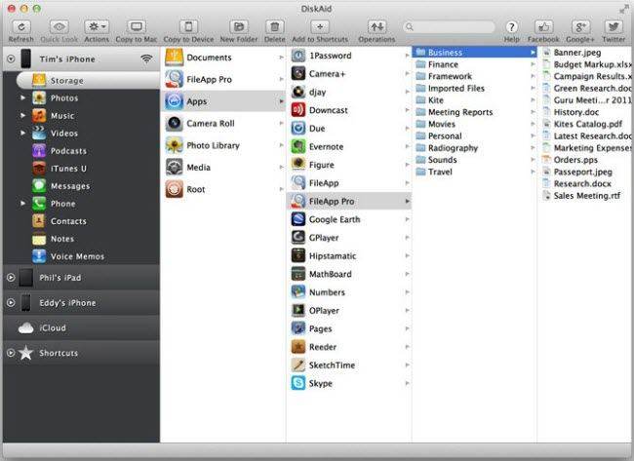Open the Meeting Reports folder
The image size is (634, 461).
point(475,112)
